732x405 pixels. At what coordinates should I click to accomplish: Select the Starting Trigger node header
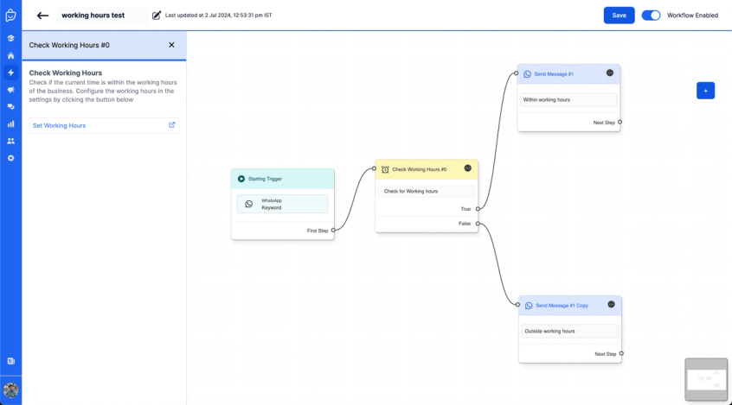pos(282,179)
